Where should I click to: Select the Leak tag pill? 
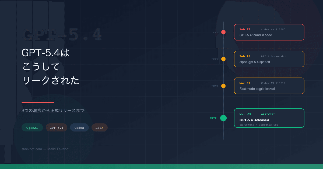pos(100,128)
